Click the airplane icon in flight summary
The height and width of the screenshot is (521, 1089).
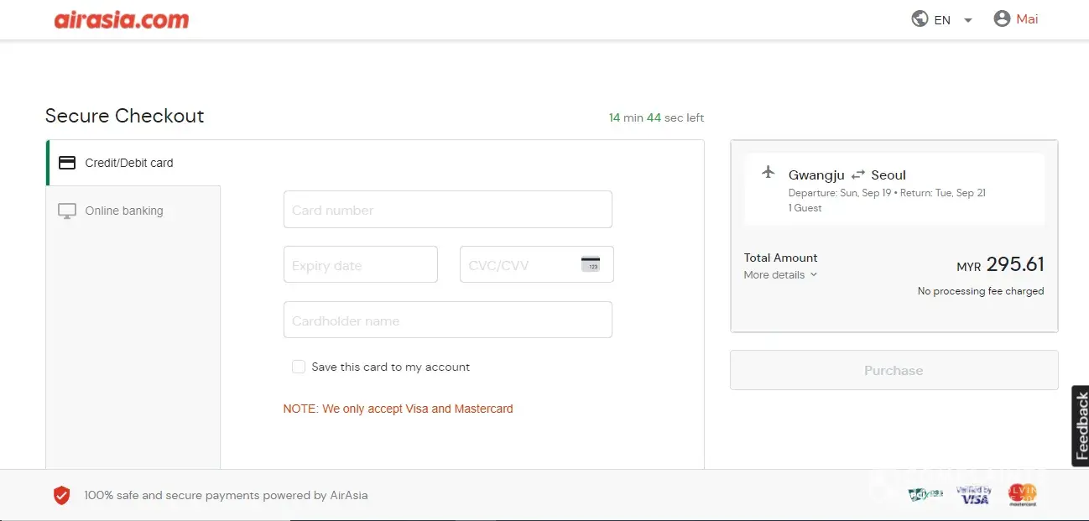768,173
